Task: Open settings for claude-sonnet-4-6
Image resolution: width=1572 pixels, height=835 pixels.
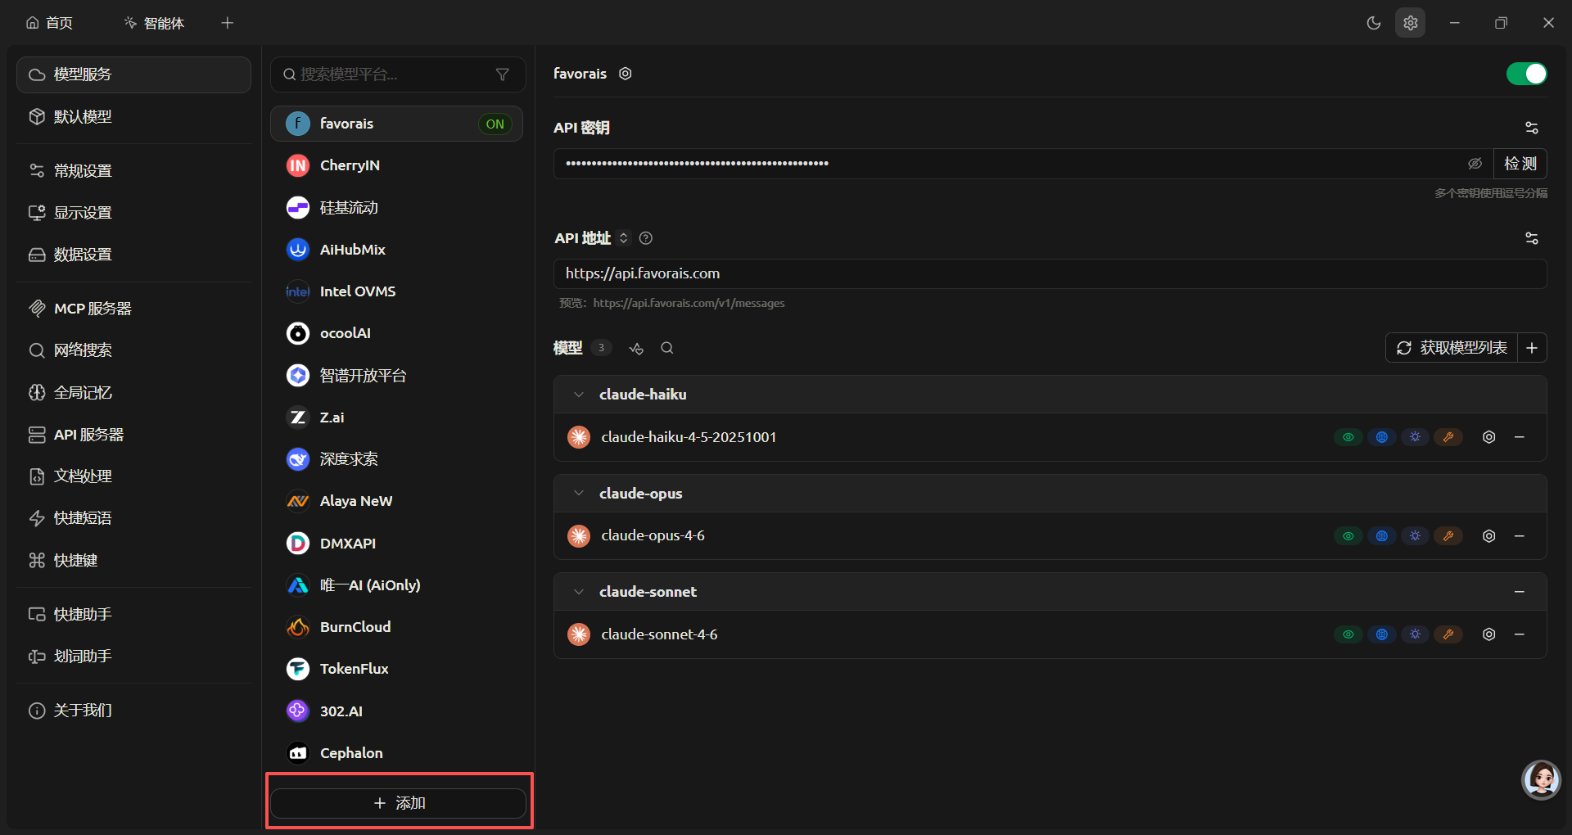Action: pos(1489,634)
